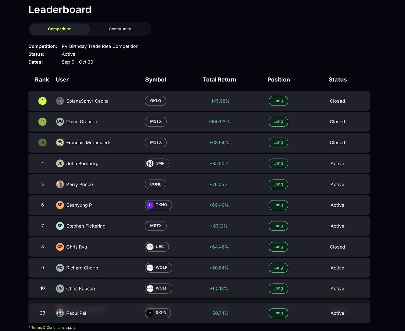Open the CONL symbol chip
The image size is (405, 331).
(156, 184)
